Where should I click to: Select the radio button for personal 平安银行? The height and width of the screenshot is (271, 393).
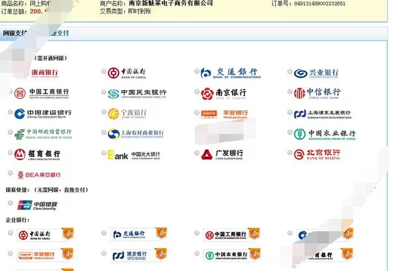[197, 113]
